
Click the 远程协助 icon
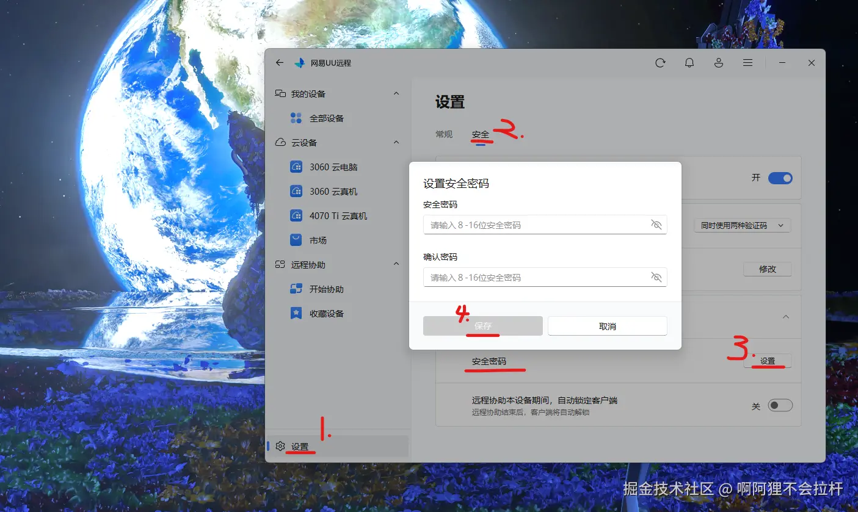click(280, 265)
